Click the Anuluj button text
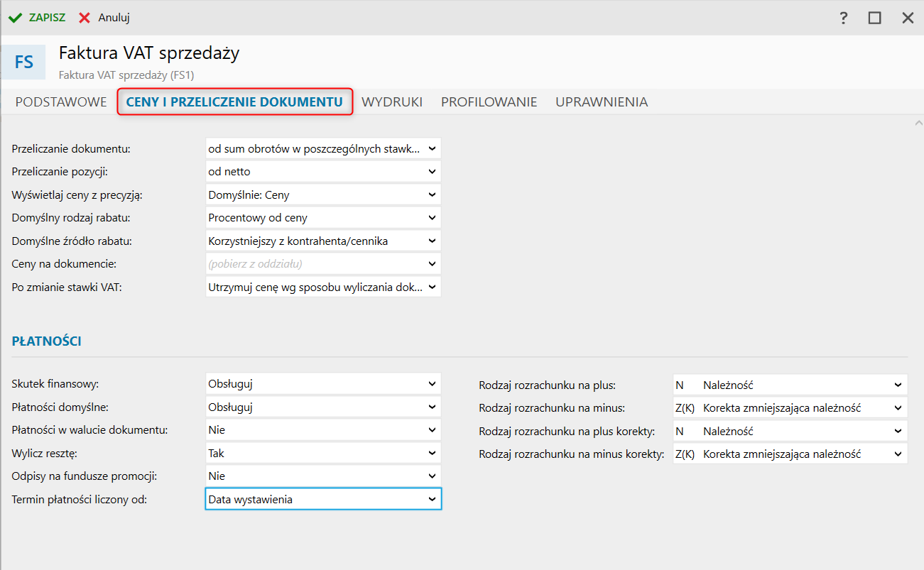The height and width of the screenshot is (570, 924). click(x=114, y=18)
